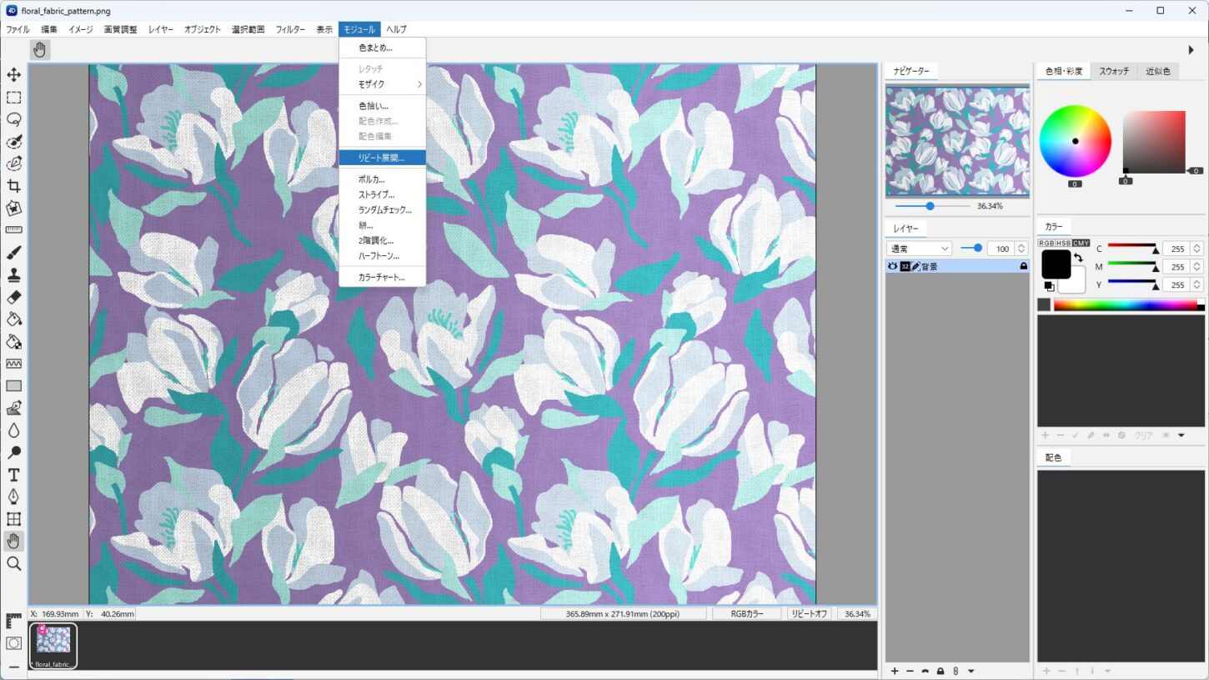The image size is (1209, 680).
Task: Open the フィルター menu
Action: click(290, 29)
